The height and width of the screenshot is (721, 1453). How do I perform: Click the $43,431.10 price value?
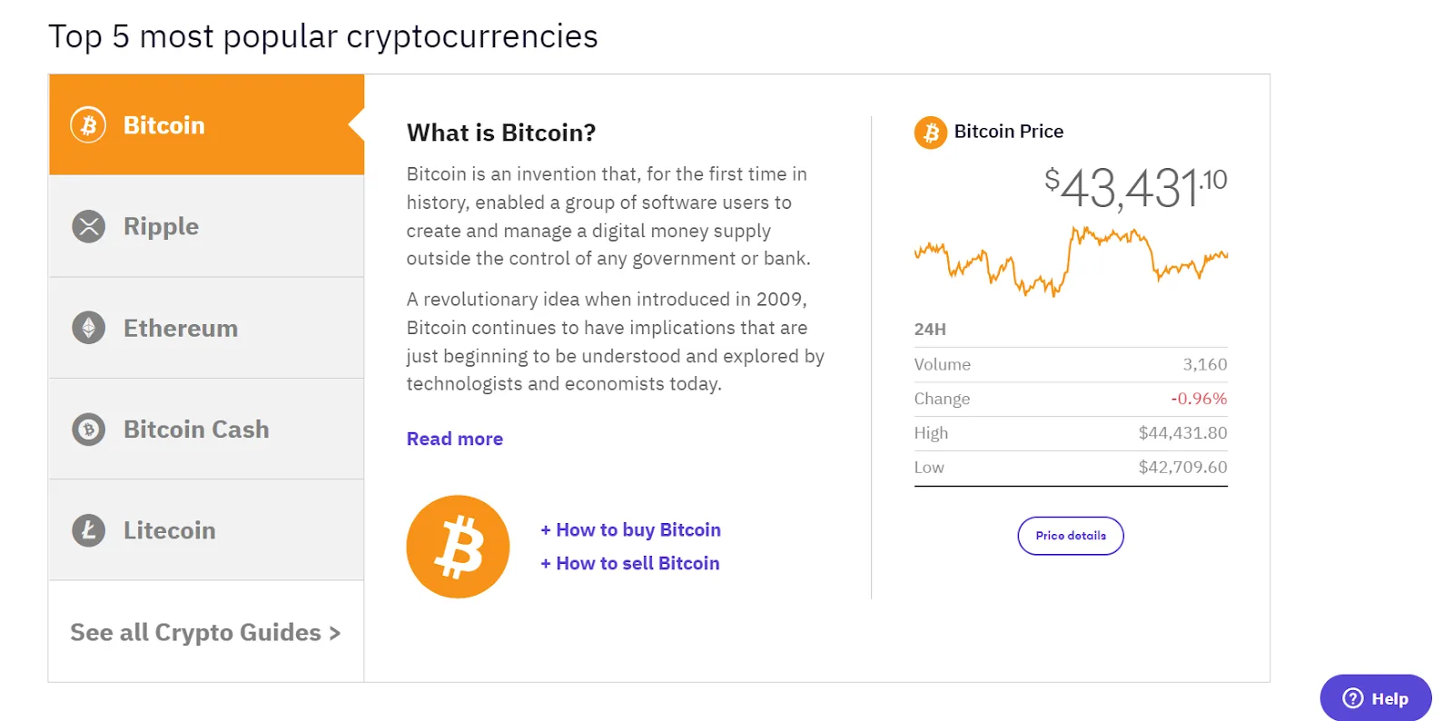pyautogui.click(x=1134, y=188)
